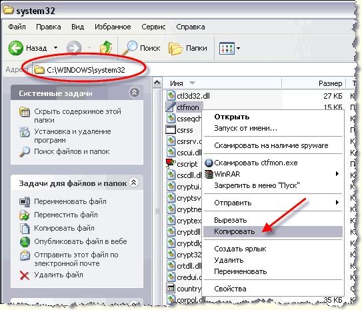Click the Переместить файл icon
The height and width of the screenshot is (310, 362).
tap(24, 215)
